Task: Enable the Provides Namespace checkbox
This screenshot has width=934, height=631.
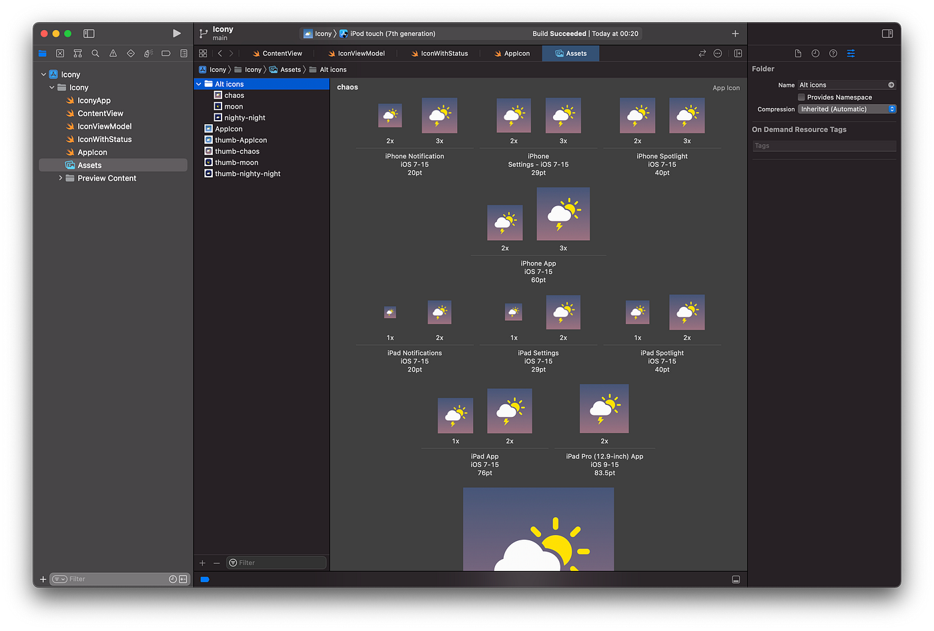Action: 801,97
